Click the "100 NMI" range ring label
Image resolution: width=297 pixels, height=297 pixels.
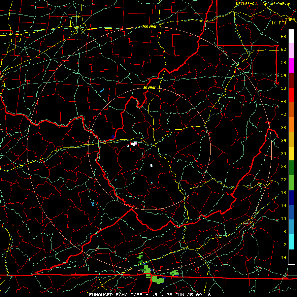(x=149, y=26)
